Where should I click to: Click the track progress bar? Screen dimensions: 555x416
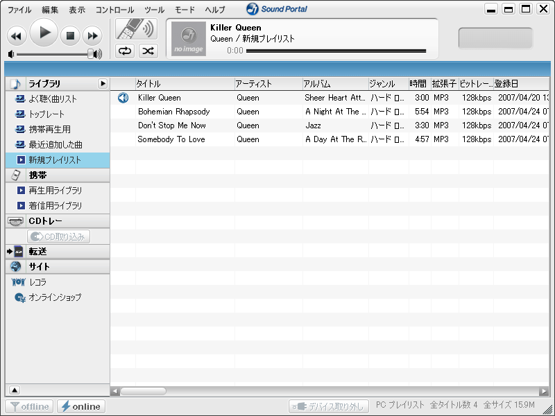click(336, 51)
